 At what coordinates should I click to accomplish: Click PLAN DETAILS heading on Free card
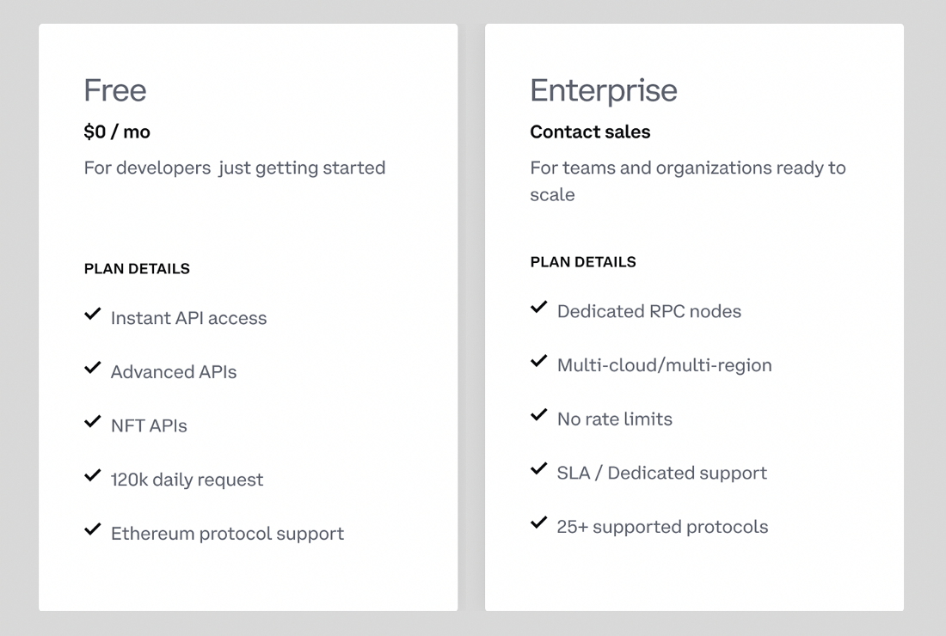[136, 268]
